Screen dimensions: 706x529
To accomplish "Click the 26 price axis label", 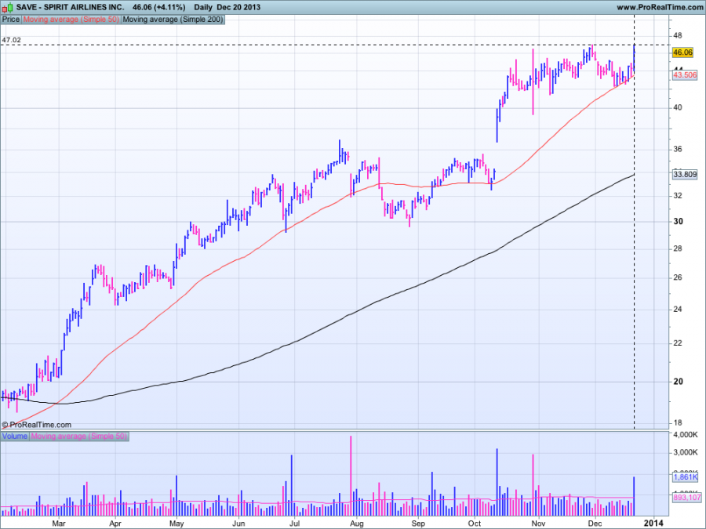I will pos(678,277).
